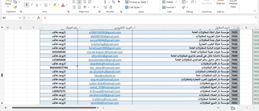Click text direction icon
This screenshot has width=259, height=111.
click(x=94, y=7)
